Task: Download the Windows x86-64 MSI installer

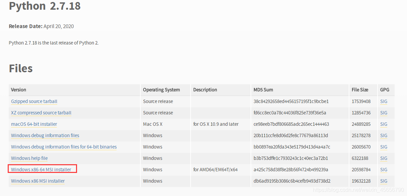Action: point(41,170)
